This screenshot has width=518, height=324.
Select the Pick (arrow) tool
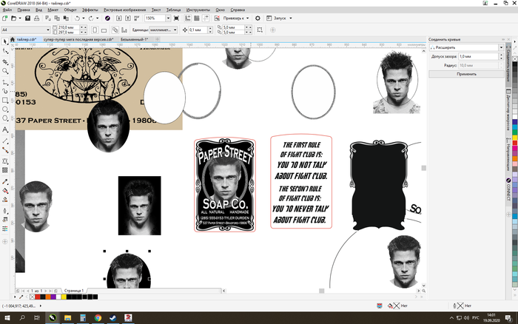click(5, 41)
